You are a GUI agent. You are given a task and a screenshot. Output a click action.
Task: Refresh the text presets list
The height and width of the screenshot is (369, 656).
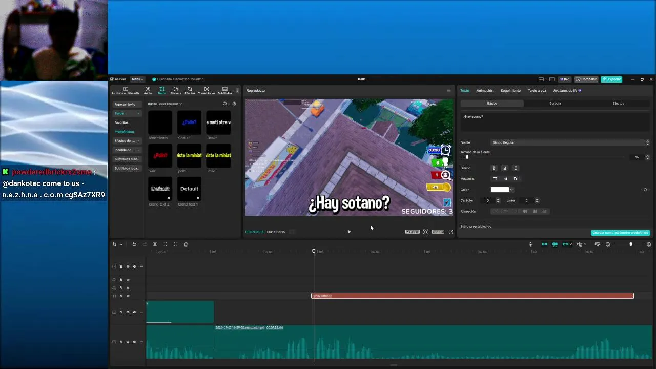(224, 104)
